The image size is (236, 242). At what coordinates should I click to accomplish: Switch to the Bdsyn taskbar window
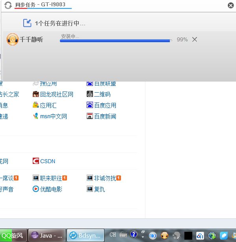pyautogui.click(x=85, y=236)
